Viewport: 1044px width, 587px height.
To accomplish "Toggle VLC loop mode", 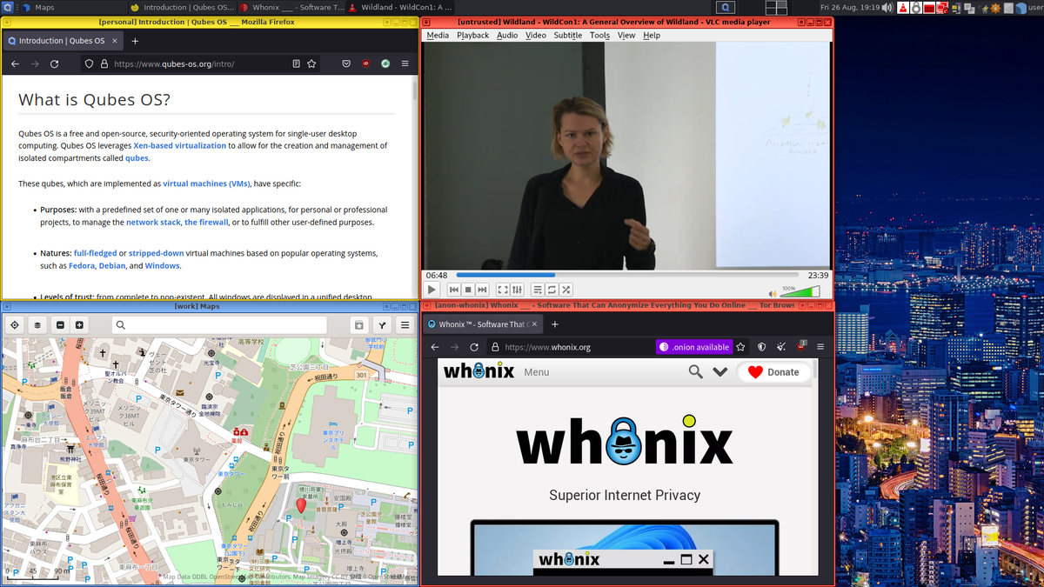I will tap(552, 290).
